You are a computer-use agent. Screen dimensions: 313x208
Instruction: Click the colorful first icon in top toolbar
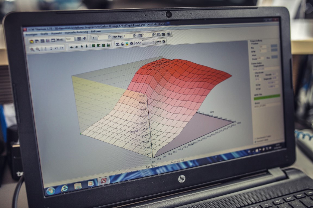[32, 42]
